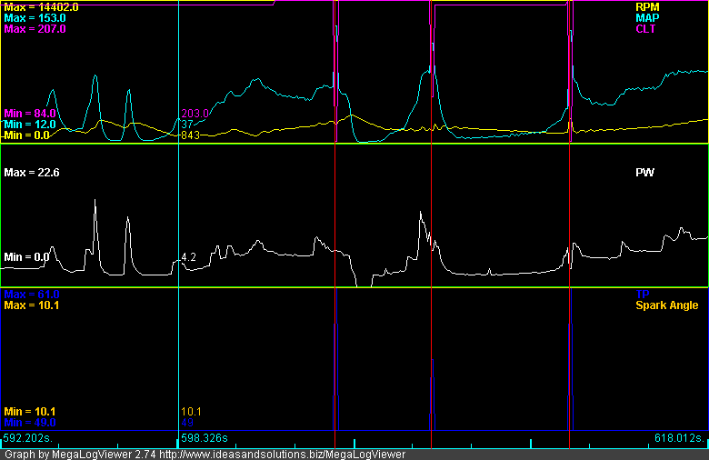Click the RPM trace legend label
709x460 pixels.
tap(647, 6)
